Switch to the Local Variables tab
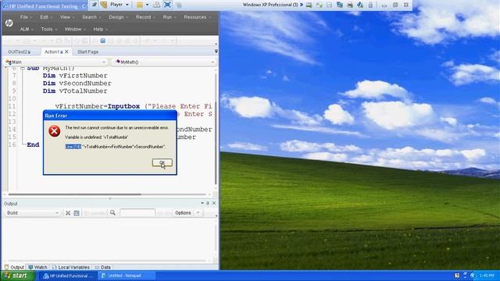This screenshot has height=281, width=500. point(70,267)
